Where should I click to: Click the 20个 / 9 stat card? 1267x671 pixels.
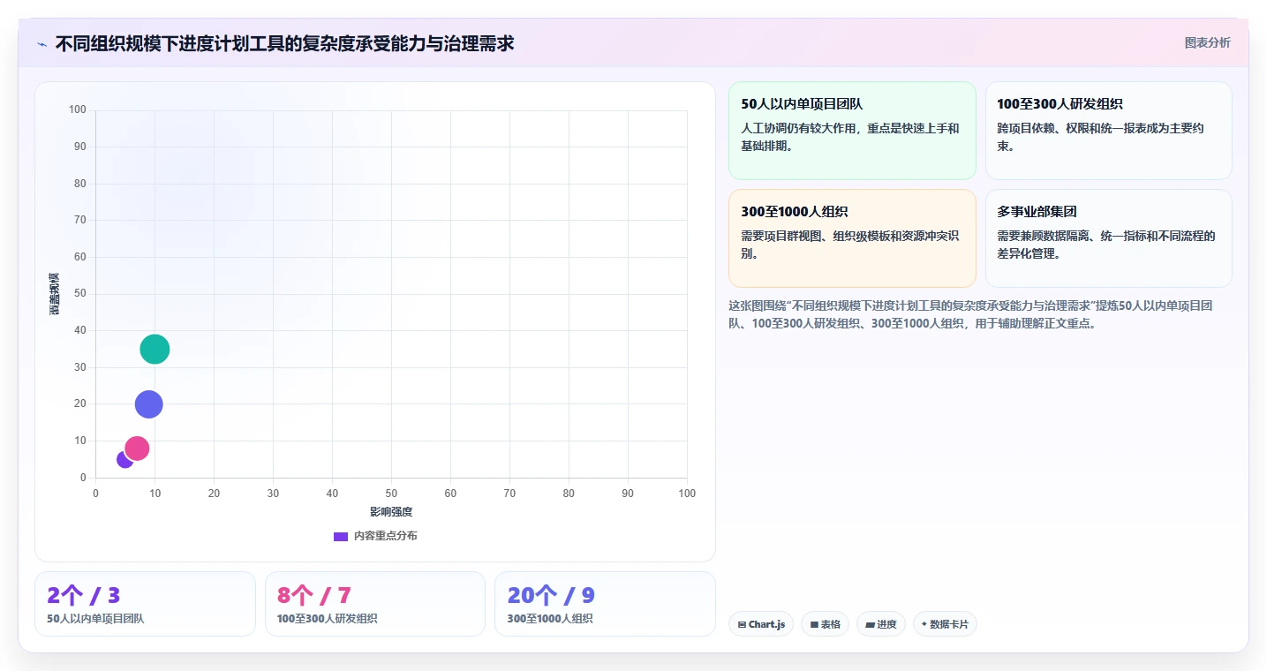click(605, 604)
